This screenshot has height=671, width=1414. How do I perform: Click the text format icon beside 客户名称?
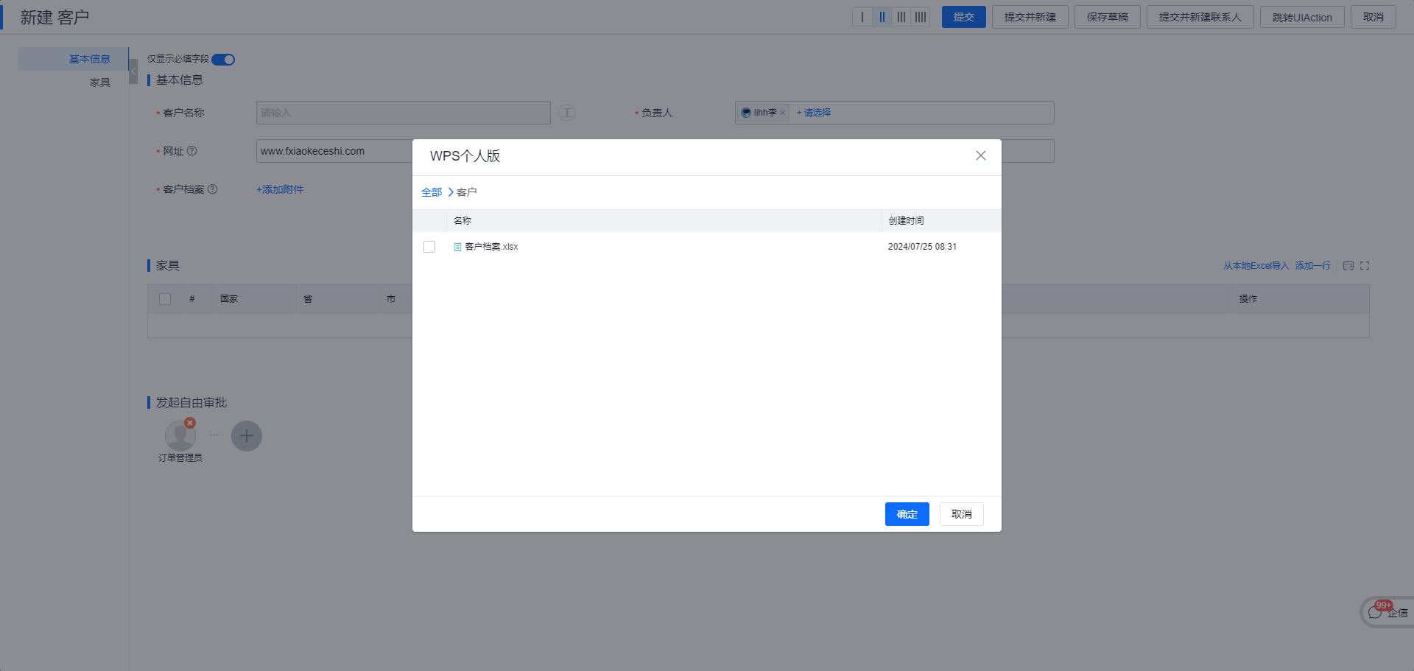tap(566, 113)
